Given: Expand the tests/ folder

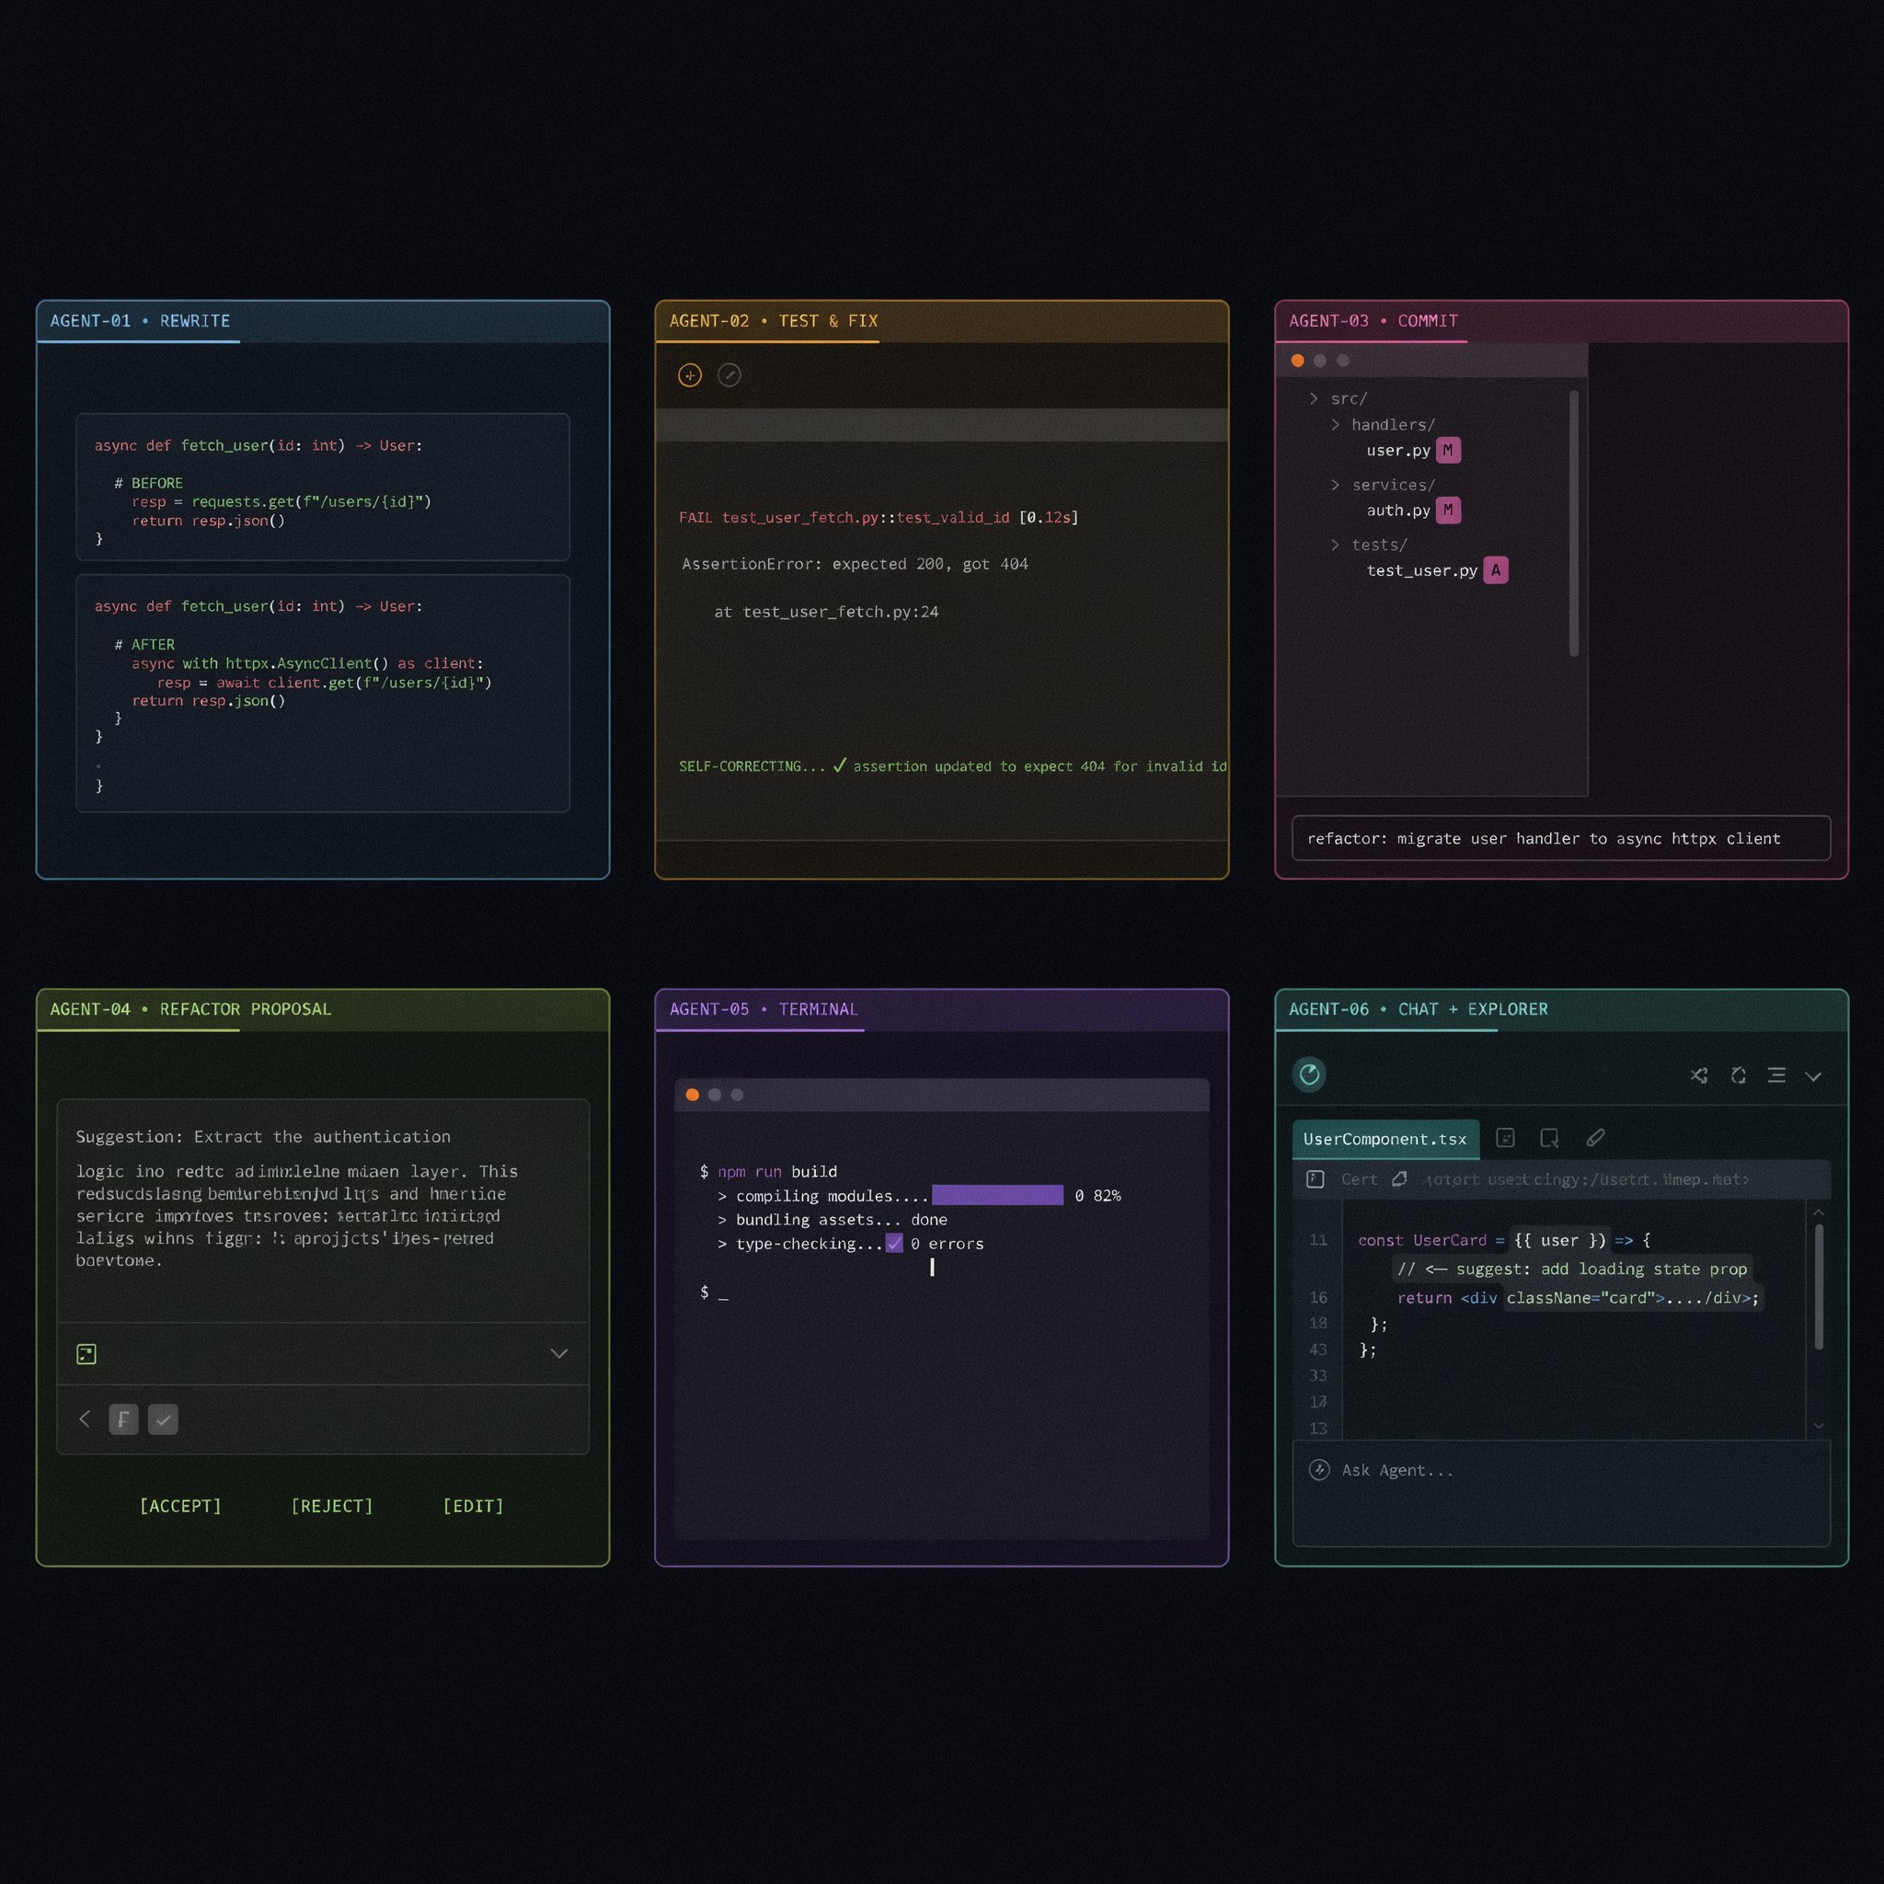Looking at the screenshot, I should point(1335,545).
